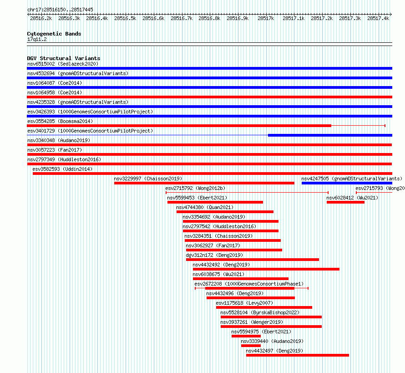Open nsv5599453 (Ebert2021) label
Viewport: 405px width, 373px height.
(x=197, y=198)
